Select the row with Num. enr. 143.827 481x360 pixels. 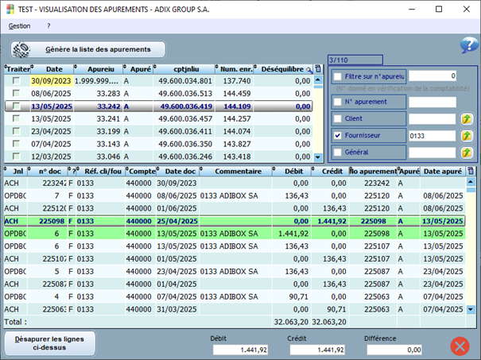(158, 144)
